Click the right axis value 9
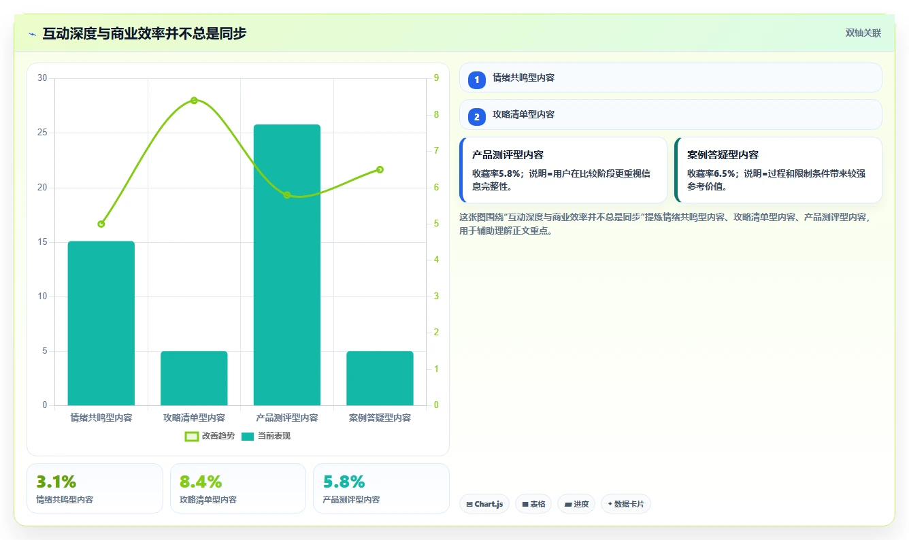This screenshot has height=540, width=909. pyautogui.click(x=436, y=78)
